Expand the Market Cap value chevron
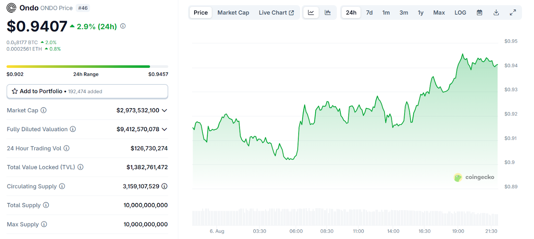The image size is (534, 239). [x=164, y=110]
